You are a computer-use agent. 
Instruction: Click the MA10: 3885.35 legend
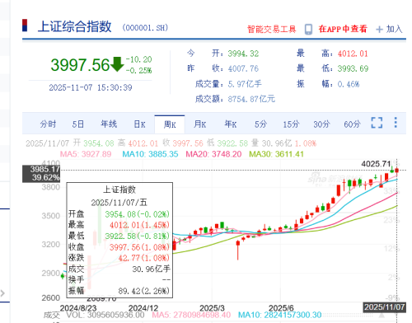pos(150,154)
